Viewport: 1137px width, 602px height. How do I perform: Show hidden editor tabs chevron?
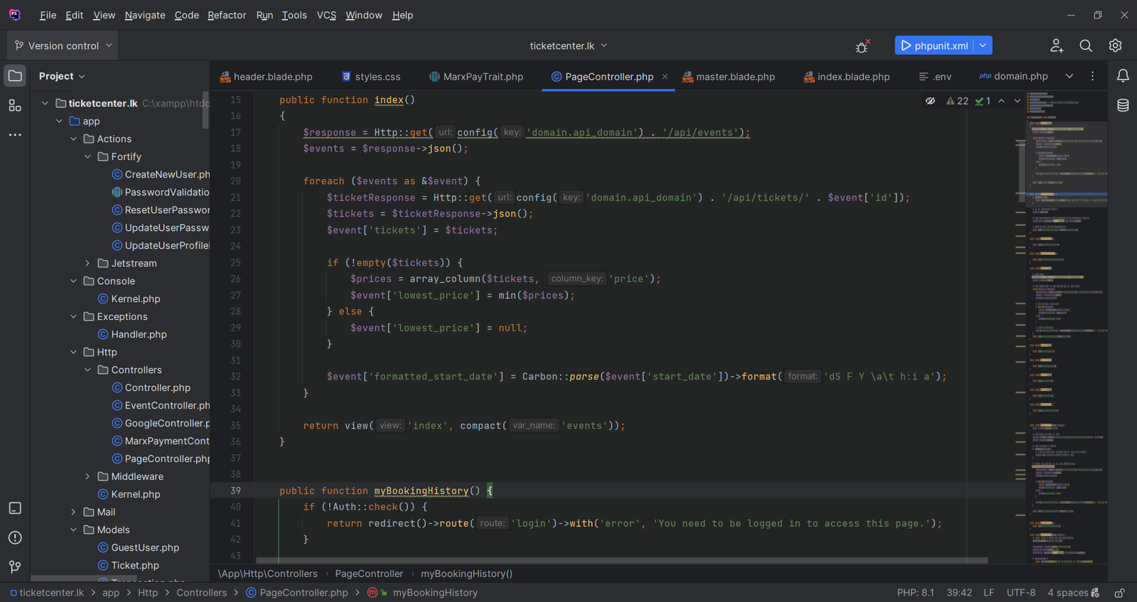point(1069,76)
